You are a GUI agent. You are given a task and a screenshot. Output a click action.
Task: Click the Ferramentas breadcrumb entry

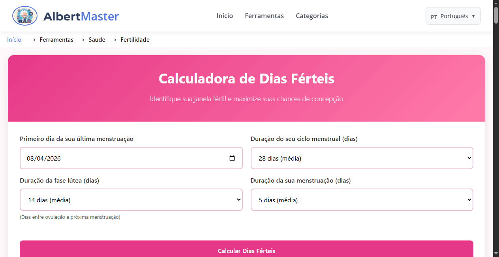click(x=56, y=40)
